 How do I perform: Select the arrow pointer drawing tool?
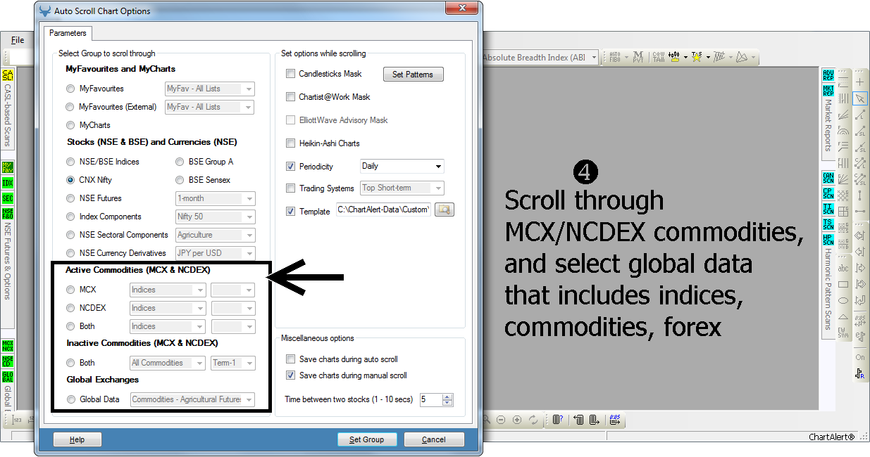tap(860, 98)
